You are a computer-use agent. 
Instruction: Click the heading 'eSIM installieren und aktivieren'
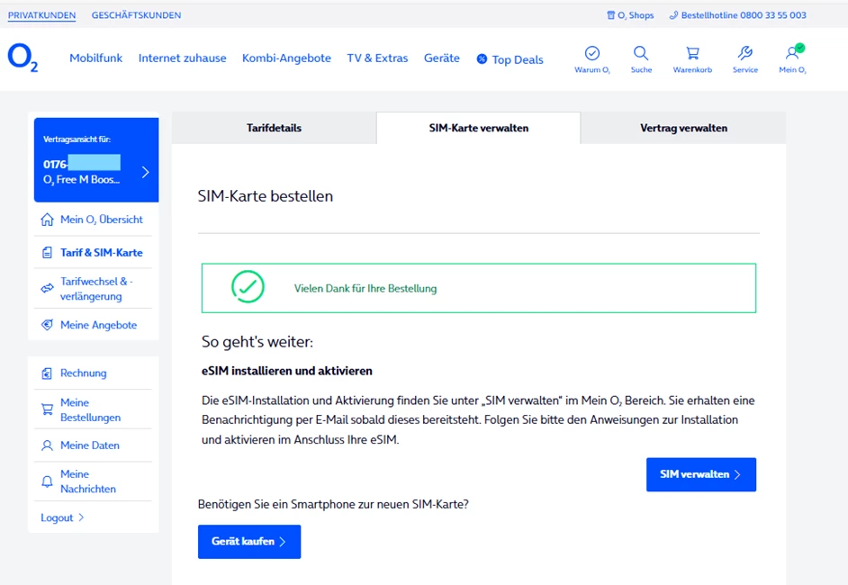[x=287, y=371]
